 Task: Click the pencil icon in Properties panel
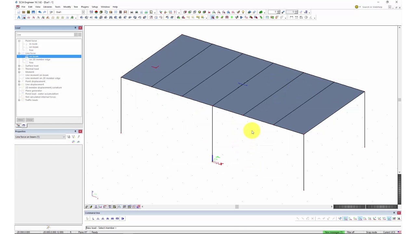(x=78, y=137)
